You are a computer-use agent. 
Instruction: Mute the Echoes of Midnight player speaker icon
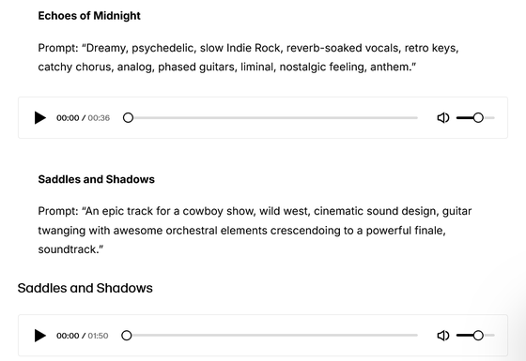pos(443,118)
